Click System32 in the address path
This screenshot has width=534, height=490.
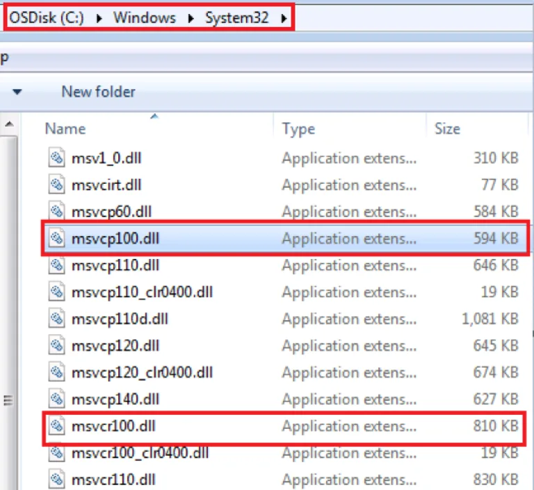(236, 17)
